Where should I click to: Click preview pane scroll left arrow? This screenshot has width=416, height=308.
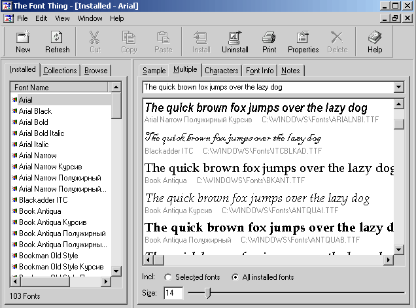(x=148, y=260)
